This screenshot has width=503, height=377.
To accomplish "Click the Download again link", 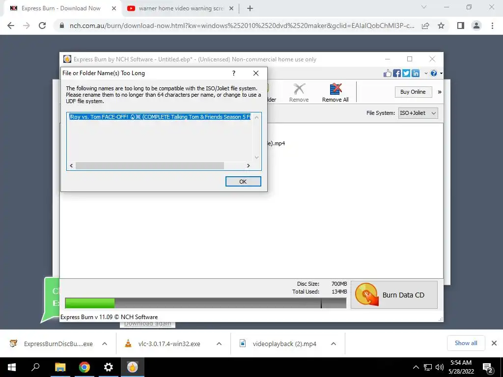I will [147, 324].
